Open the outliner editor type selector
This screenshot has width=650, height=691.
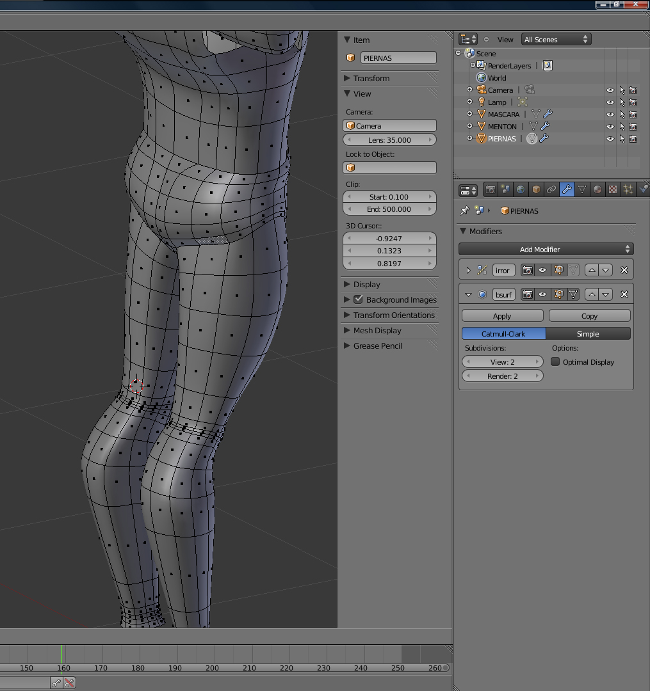pos(468,39)
